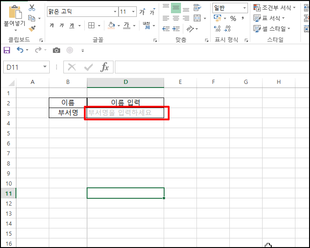Click the Select All corner
Viewport: 310px width, 248px height.
coord(11,83)
